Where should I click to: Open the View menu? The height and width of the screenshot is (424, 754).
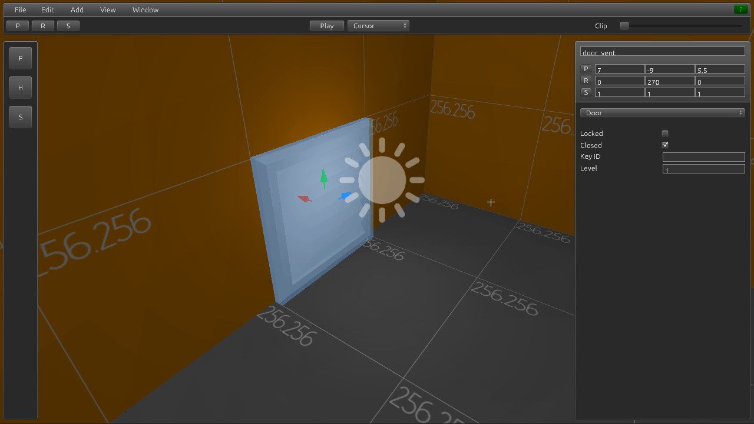[108, 10]
